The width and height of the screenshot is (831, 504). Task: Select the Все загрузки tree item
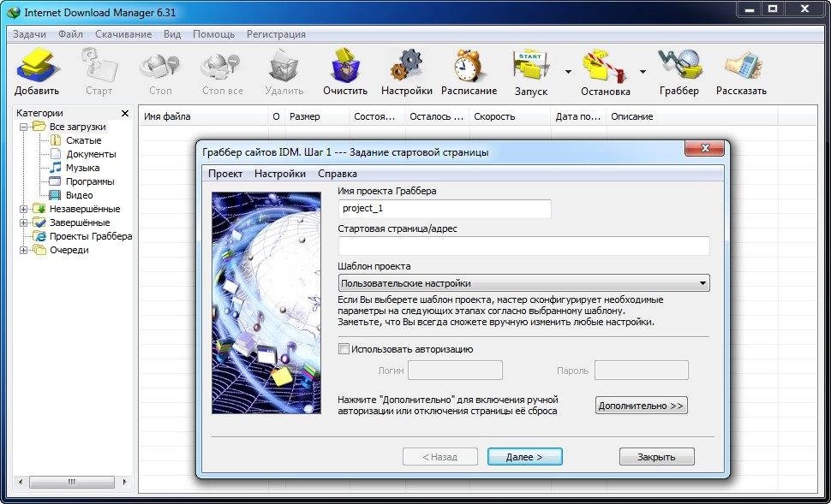click(x=77, y=127)
